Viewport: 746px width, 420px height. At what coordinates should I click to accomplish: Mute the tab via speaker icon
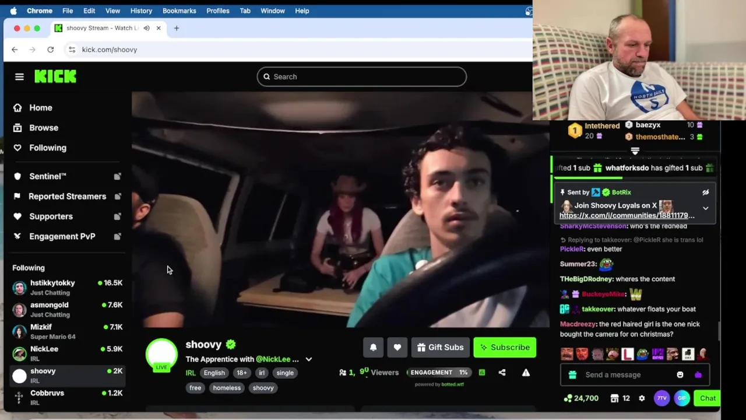146,28
